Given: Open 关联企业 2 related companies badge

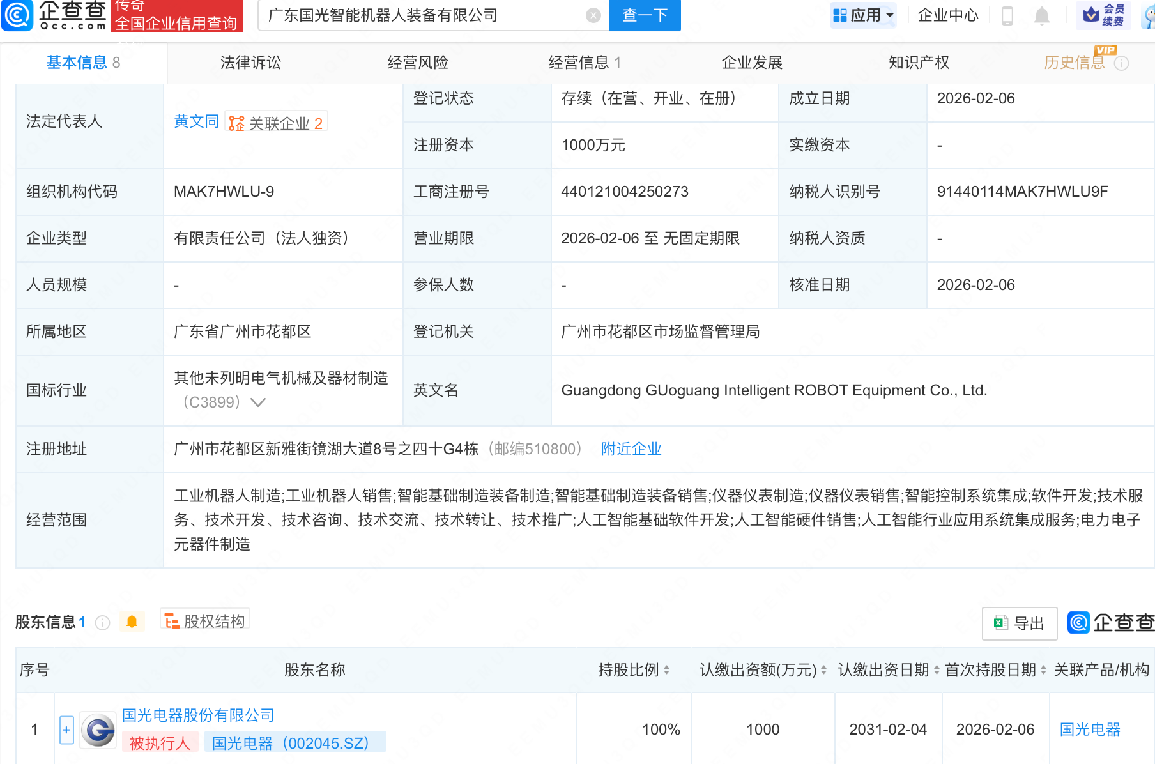Looking at the screenshot, I should point(276,123).
